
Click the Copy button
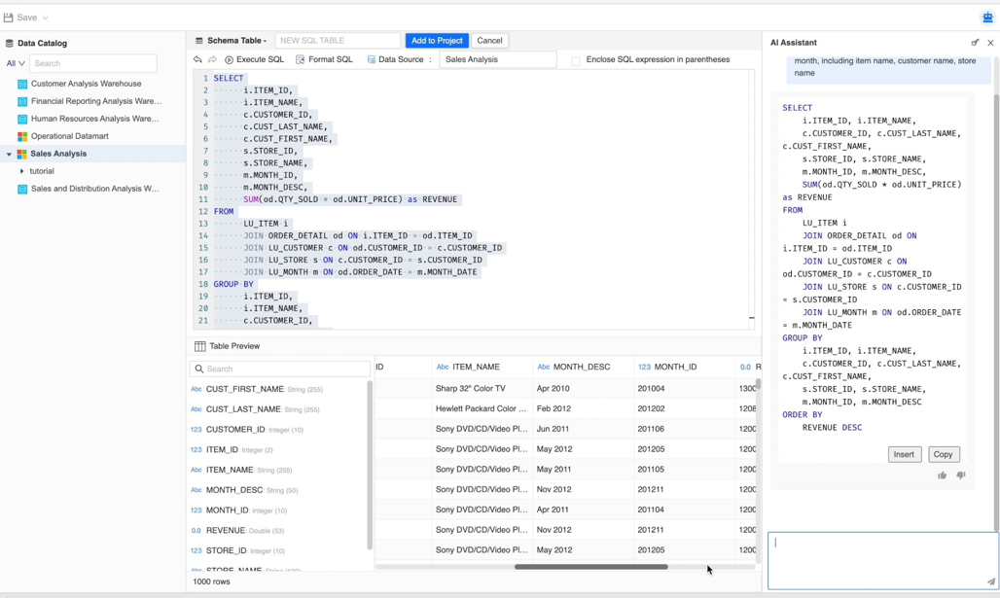(x=943, y=454)
